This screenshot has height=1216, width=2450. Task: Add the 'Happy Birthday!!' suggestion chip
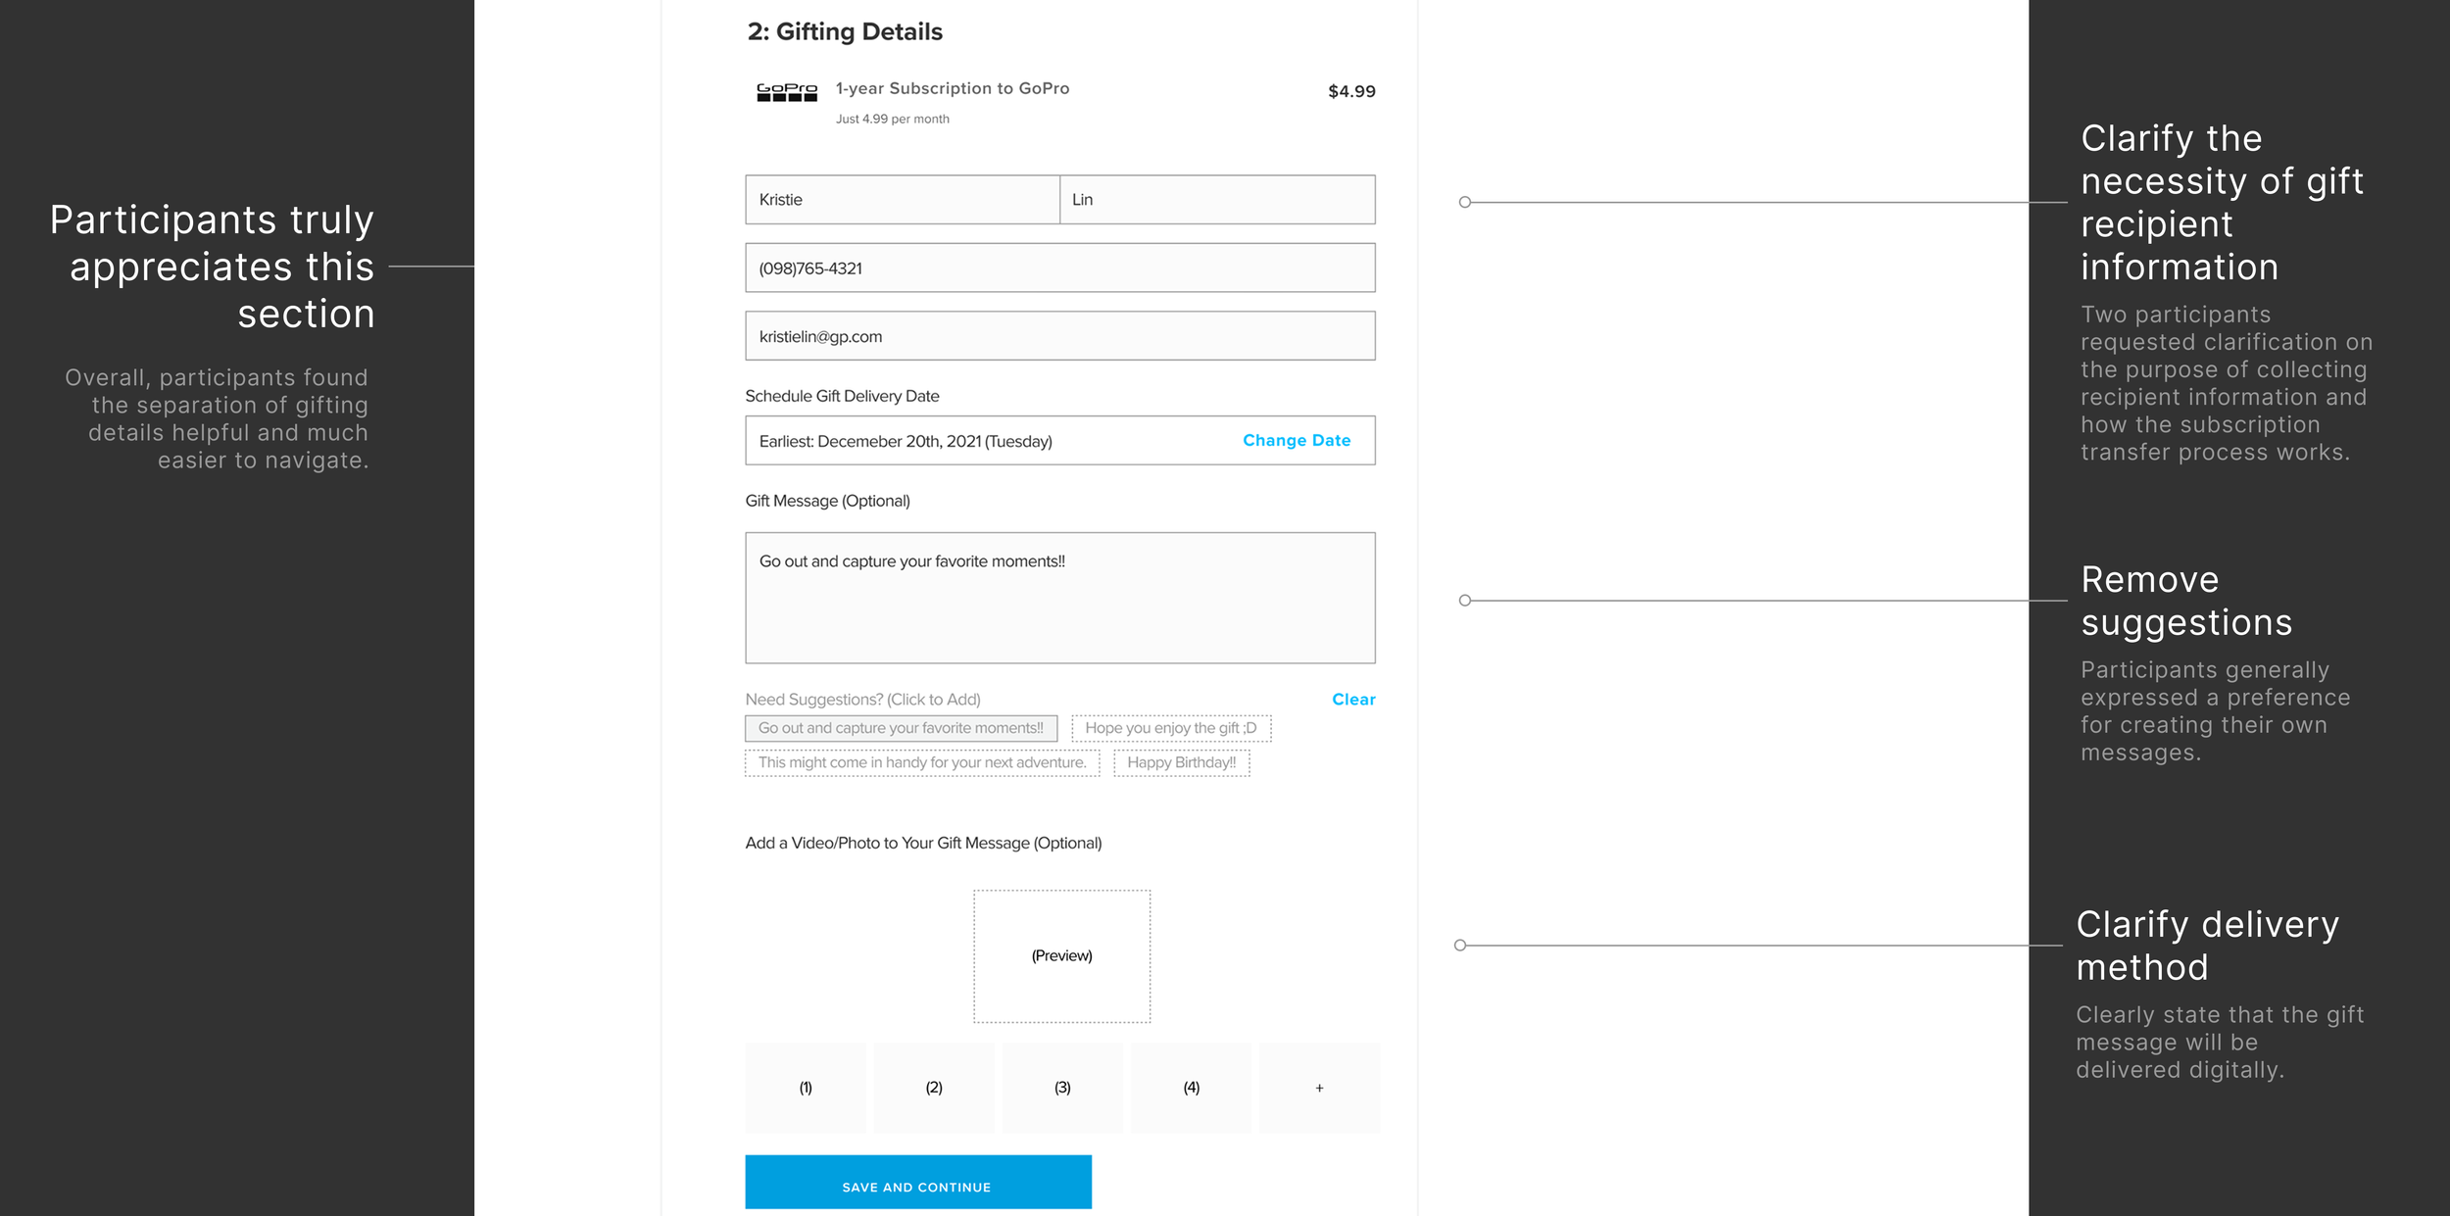1181,762
